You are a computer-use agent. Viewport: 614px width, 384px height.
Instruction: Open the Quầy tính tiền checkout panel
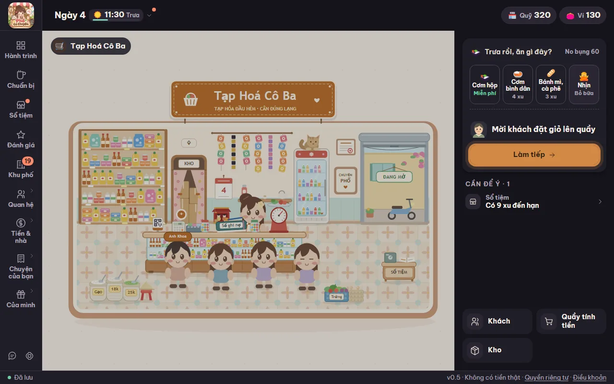click(x=571, y=322)
